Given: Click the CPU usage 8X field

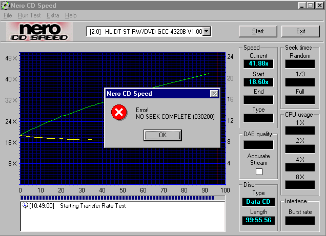Looking at the screenshot, I should [x=300, y=185].
